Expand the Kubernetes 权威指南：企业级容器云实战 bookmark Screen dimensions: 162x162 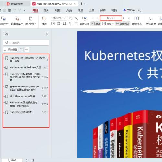pos(4,58)
